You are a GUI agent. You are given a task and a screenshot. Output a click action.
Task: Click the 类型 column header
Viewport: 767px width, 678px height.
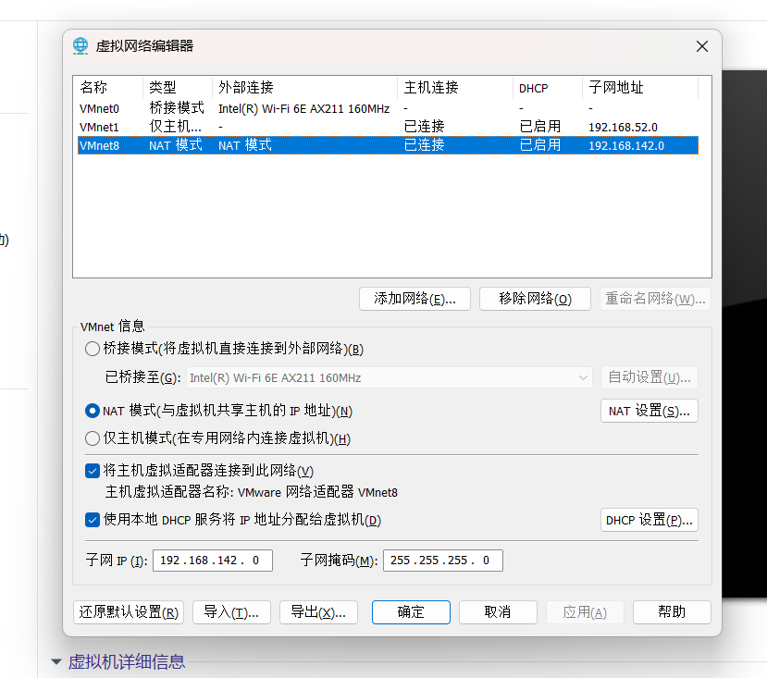pos(178,88)
